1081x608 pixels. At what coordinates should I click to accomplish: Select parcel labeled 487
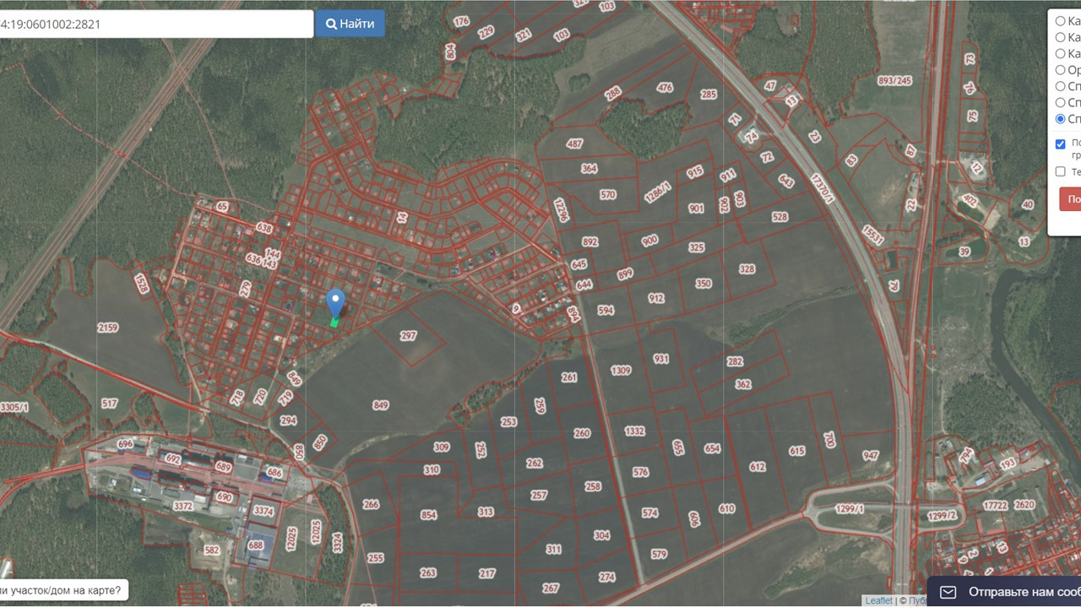click(574, 144)
